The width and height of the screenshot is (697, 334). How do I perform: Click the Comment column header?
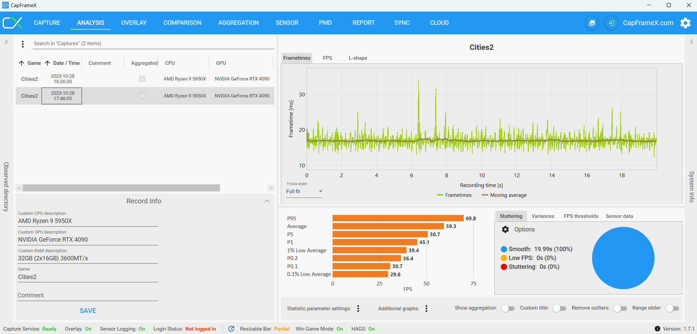click(100, 63)
